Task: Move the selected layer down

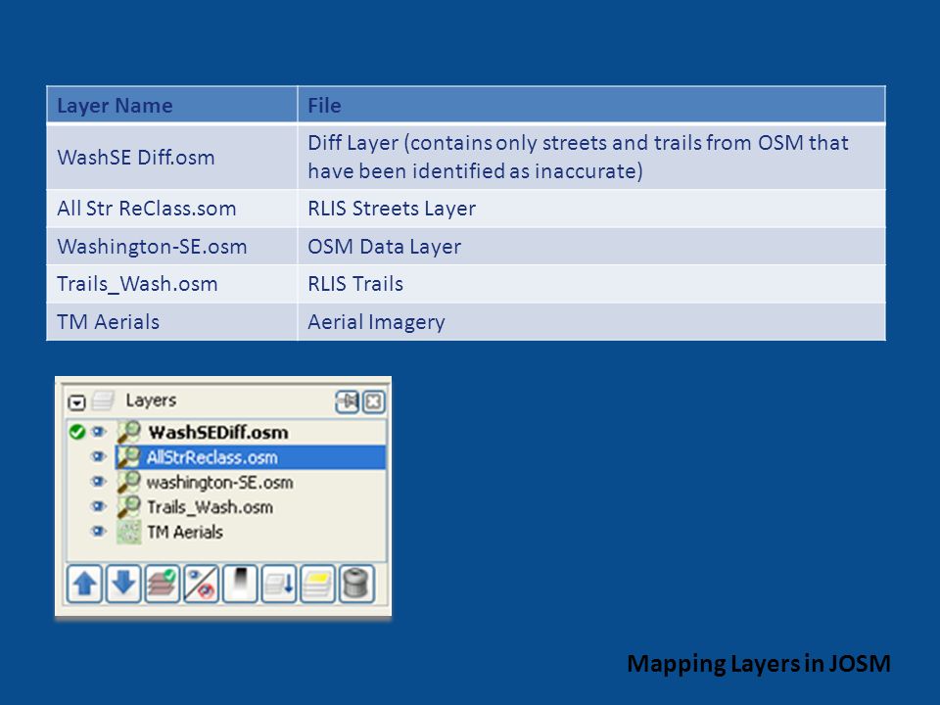Action: click(x=123, y=584)
